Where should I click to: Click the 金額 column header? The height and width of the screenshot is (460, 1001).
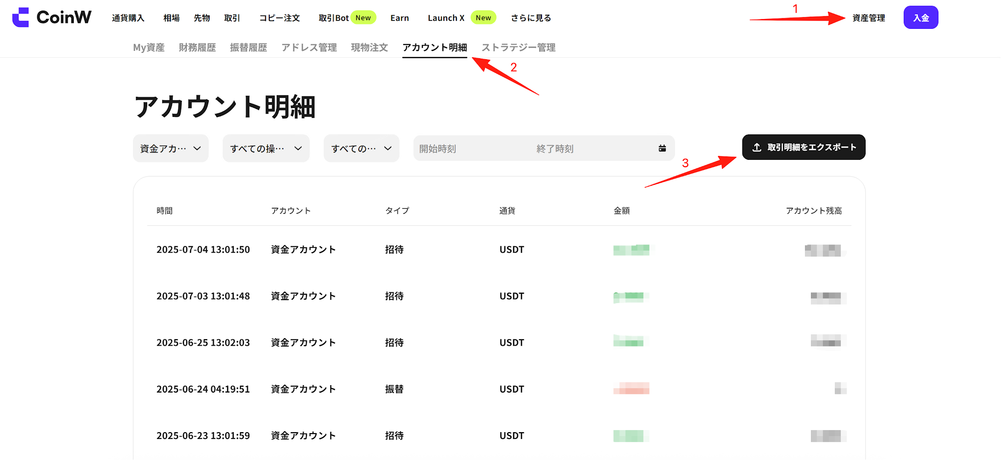622,211
